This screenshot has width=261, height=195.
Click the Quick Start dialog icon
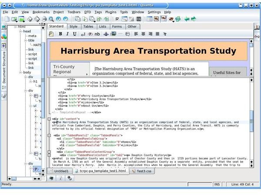click(51, 34)
